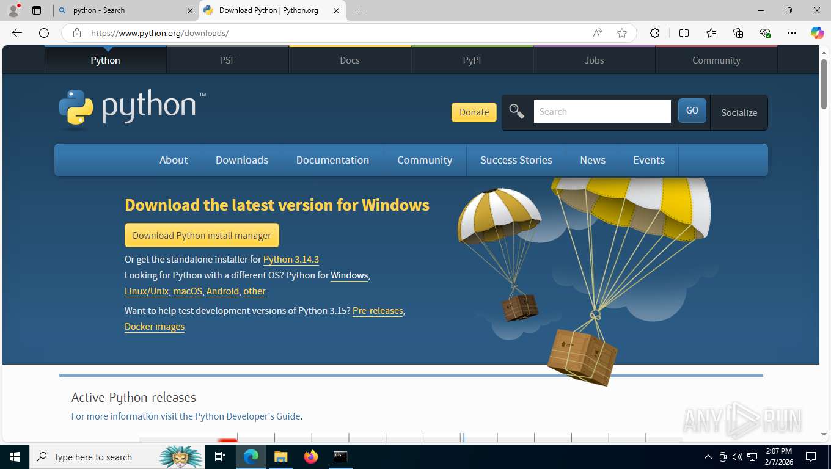Select the PSF top tab
Screen dimensions: 831x469
tap(227, 60)
